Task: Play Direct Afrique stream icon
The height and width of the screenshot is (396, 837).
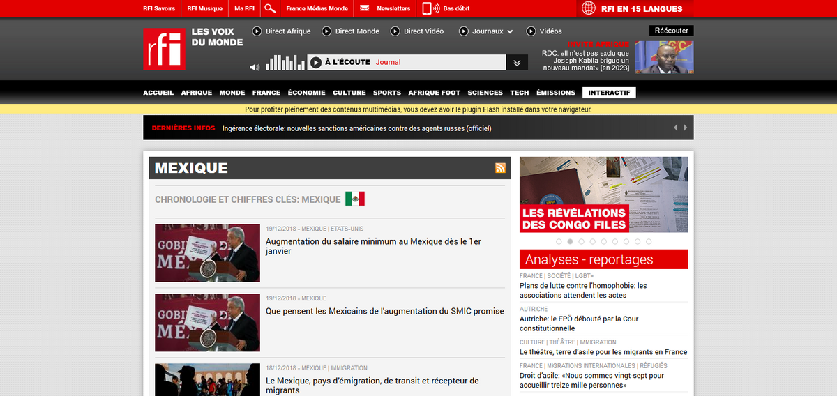Action: click(x=257, y=31)
